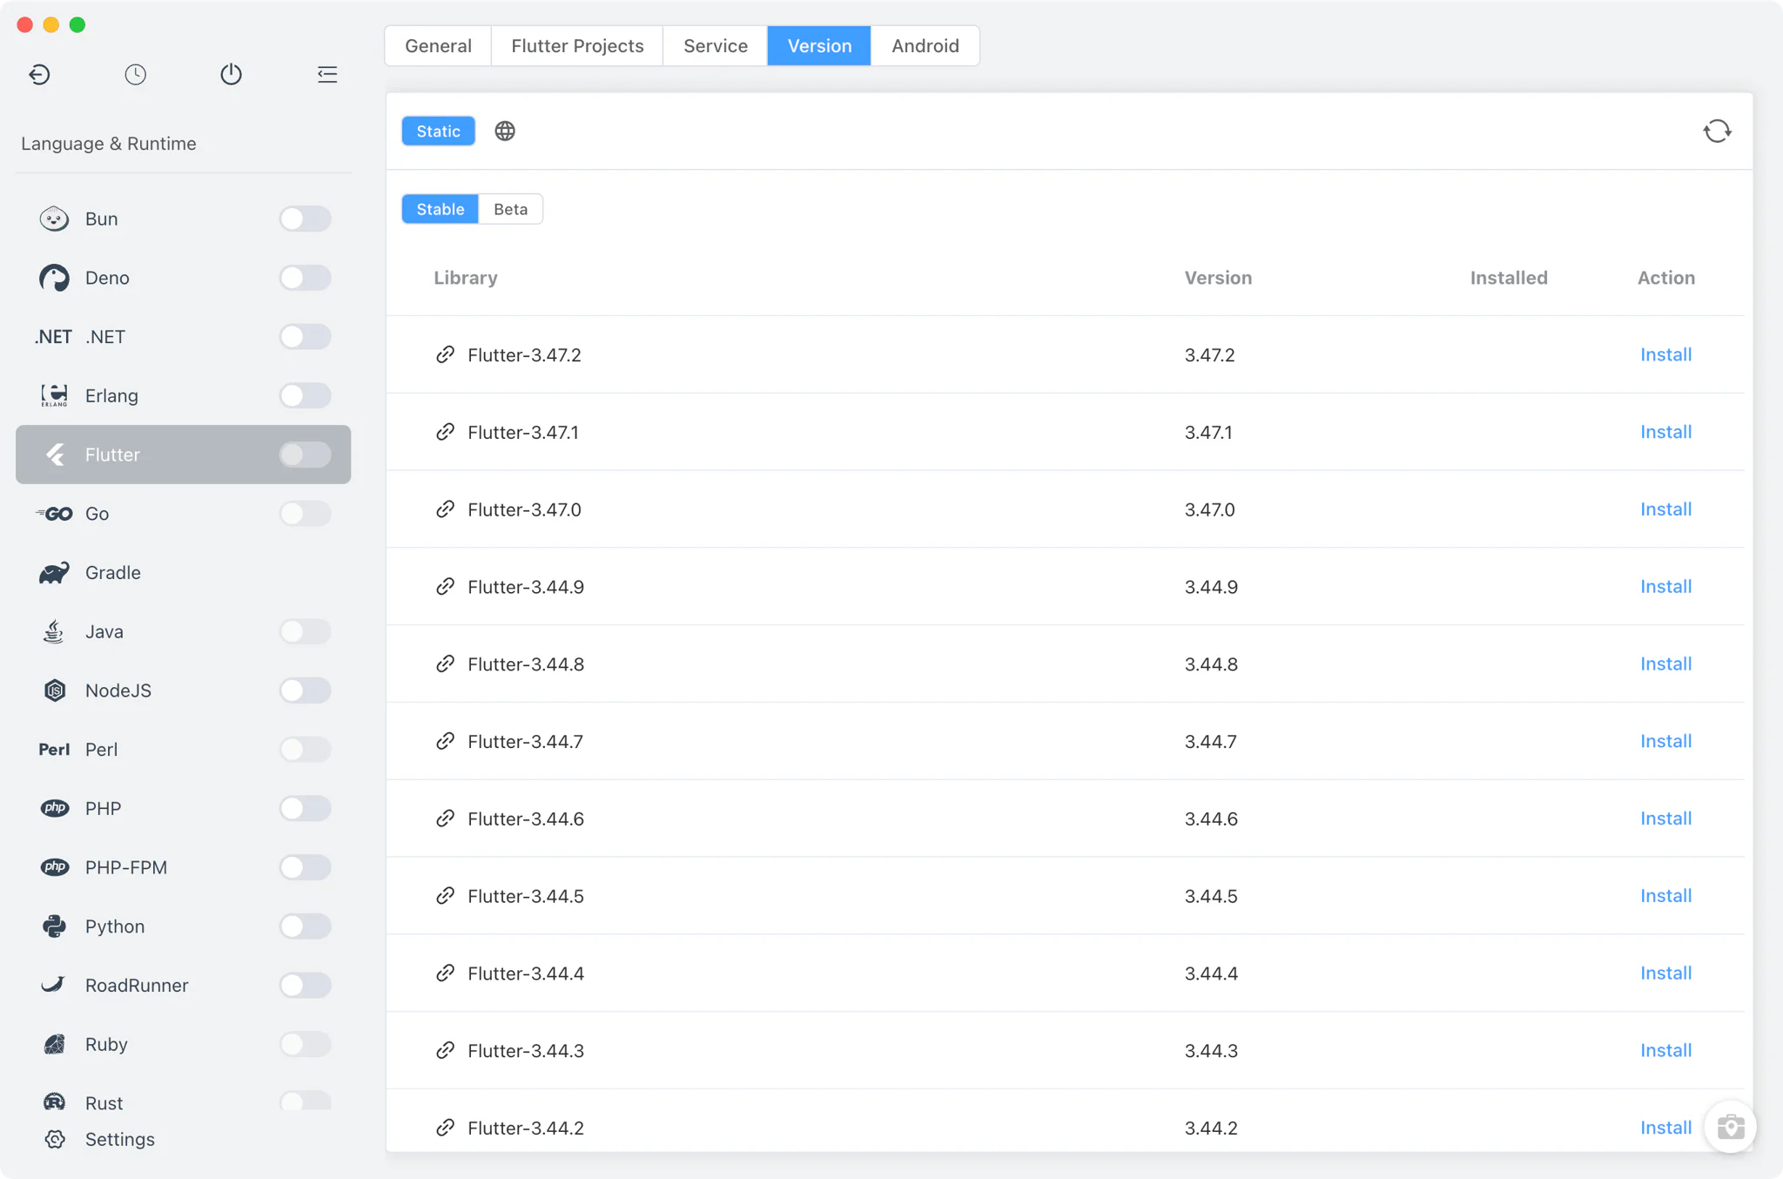The height and width of the screenshot is (1179, 1783).
Task: Select the Version tab
Action: [x=819, y=45]
